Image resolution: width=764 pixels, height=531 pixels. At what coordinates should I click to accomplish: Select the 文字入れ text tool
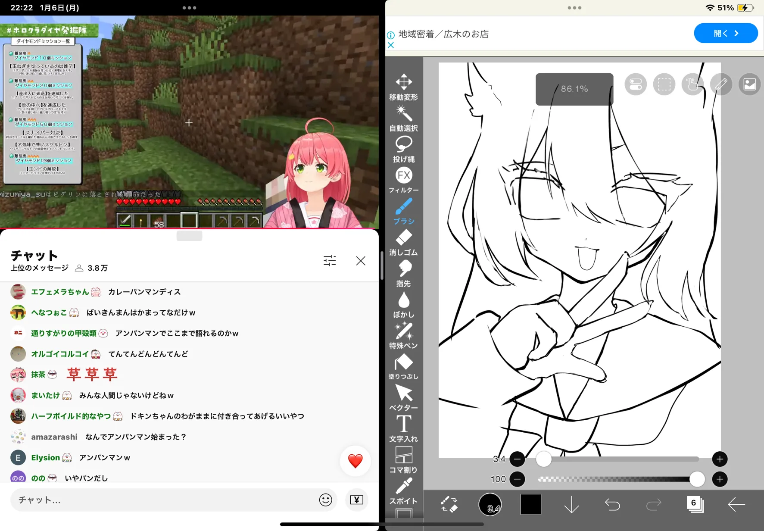click(x=403, y=428)
